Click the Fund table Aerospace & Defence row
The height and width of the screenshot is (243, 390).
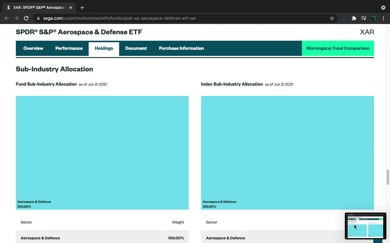(102, 237)
